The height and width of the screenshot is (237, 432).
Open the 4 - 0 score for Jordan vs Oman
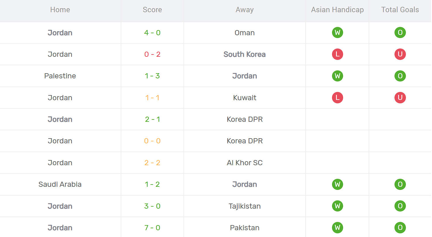pos(152,33)
